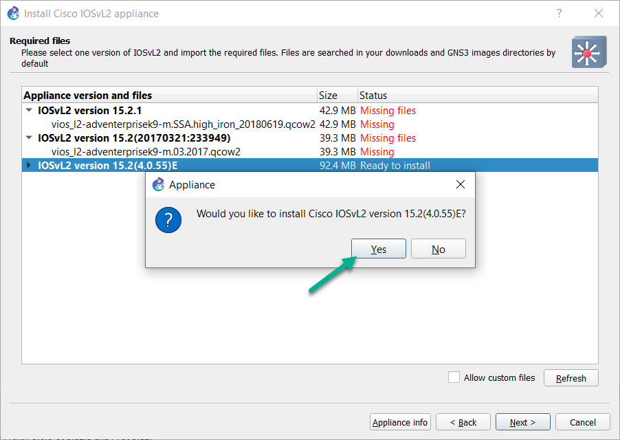Select vios_l2-adventerprisek9-m.03.2017.qcow2 file row

pos(310,152)
